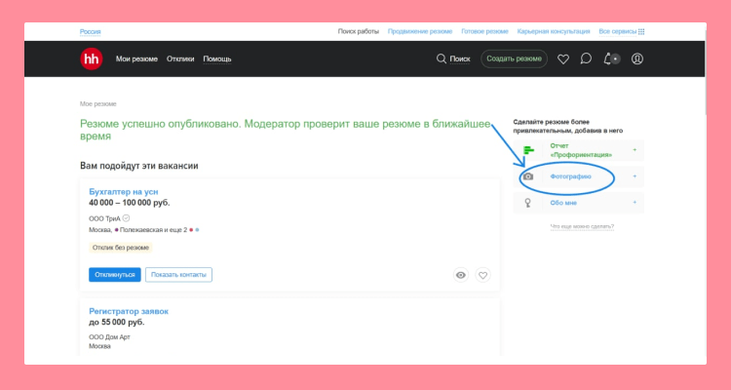Image resolution: width=731 pixels, height=390 pixels.
Task: Open Готовое резюме top link
Action: pyautogui.click(x=484, y=32)
